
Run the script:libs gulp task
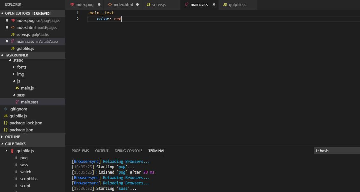click(x=28, y=179)
